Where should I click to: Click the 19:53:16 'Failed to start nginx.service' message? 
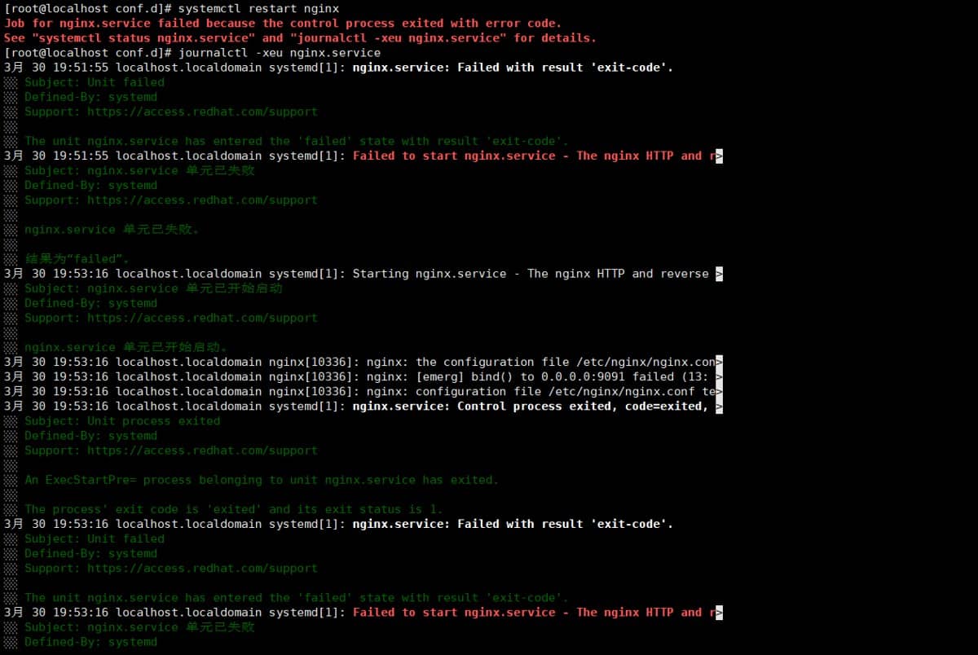(534, 612)
